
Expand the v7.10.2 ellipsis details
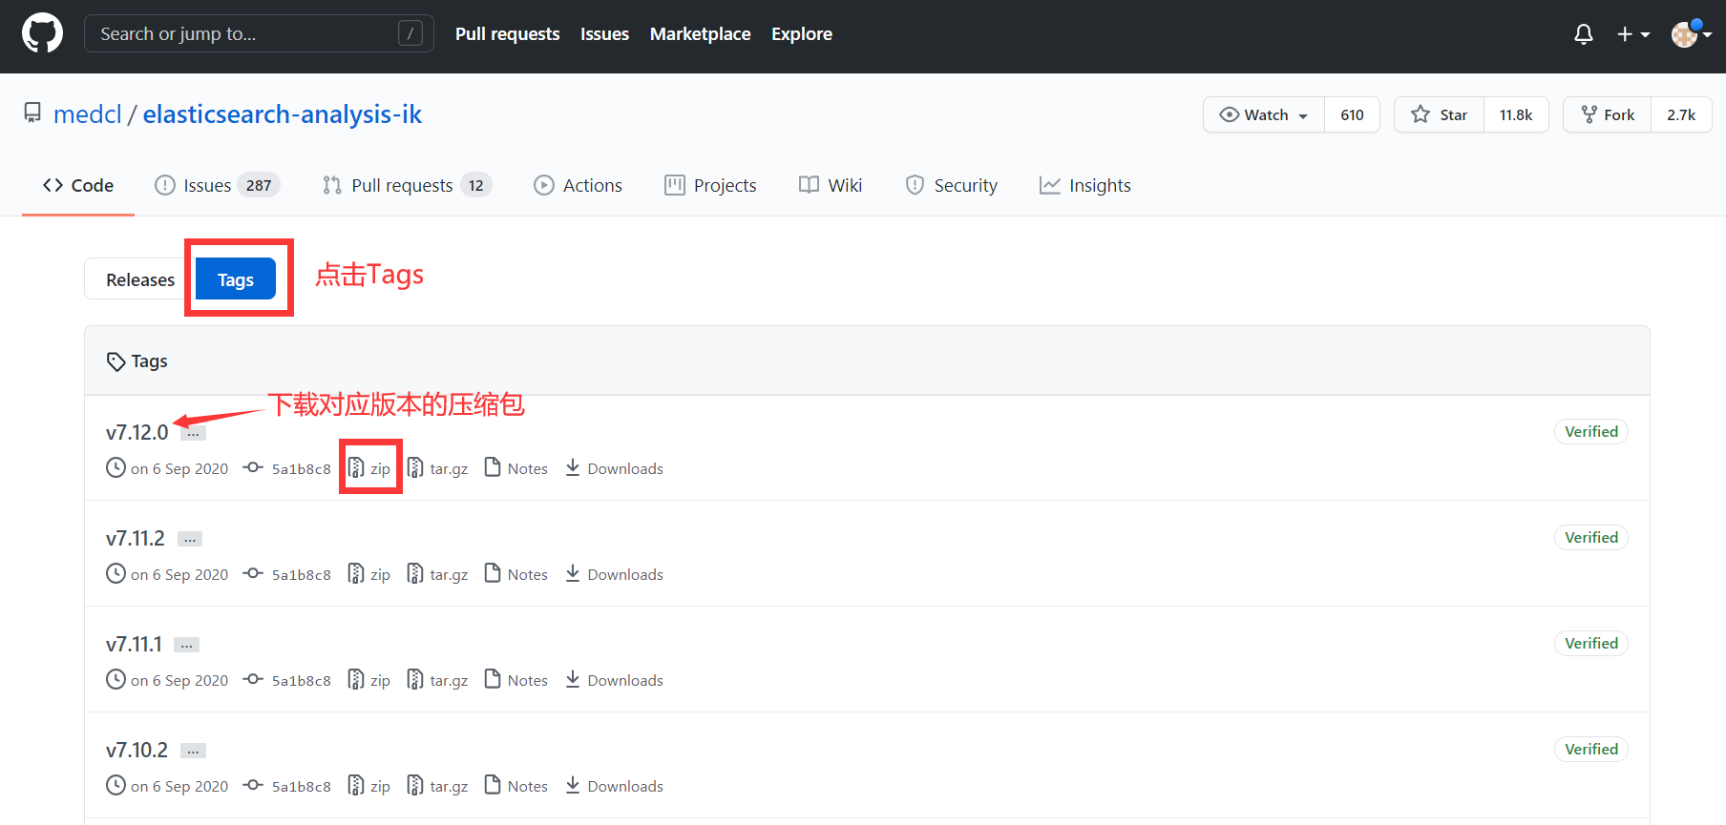click(193, 752)
